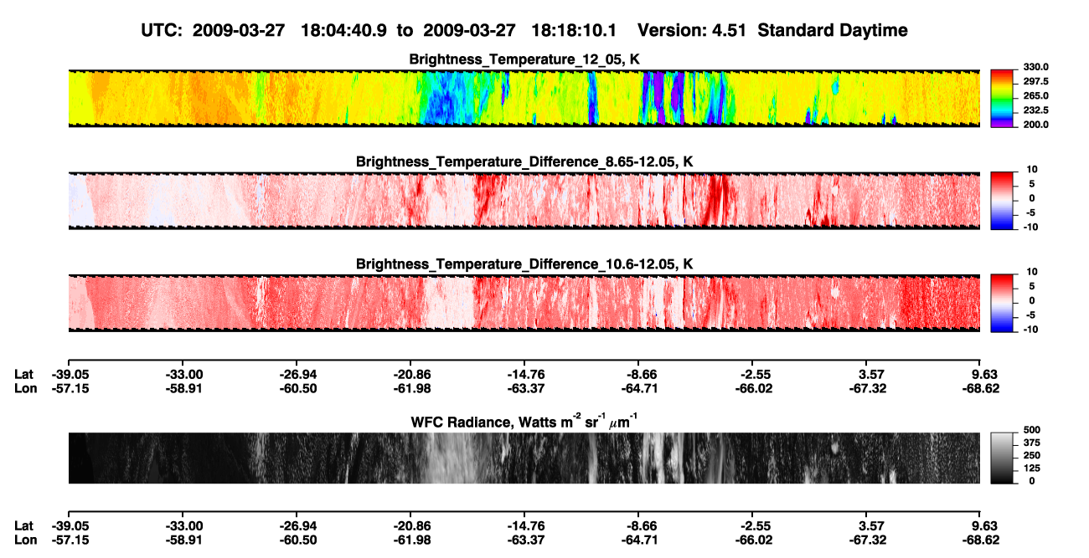Image resolution: width=1089 pixels, height=558 pixels.
Task: Click the 'Lon' row label beneath the WFC Radiance panel
Action: [26, 539]
